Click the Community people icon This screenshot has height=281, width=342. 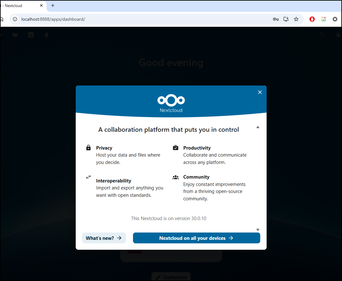(x=176, y=177)
